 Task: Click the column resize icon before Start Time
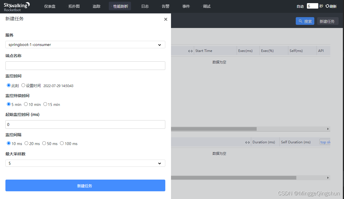[190, 51]
